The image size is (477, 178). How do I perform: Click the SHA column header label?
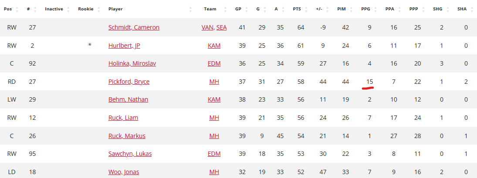click(462, 9)
